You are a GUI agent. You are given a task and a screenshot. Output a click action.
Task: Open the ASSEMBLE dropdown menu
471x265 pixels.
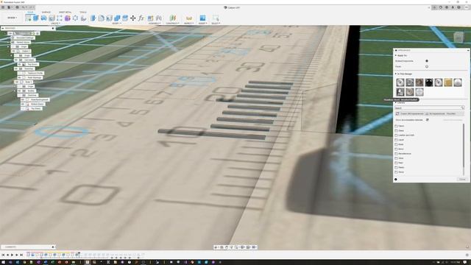[155, 23]
